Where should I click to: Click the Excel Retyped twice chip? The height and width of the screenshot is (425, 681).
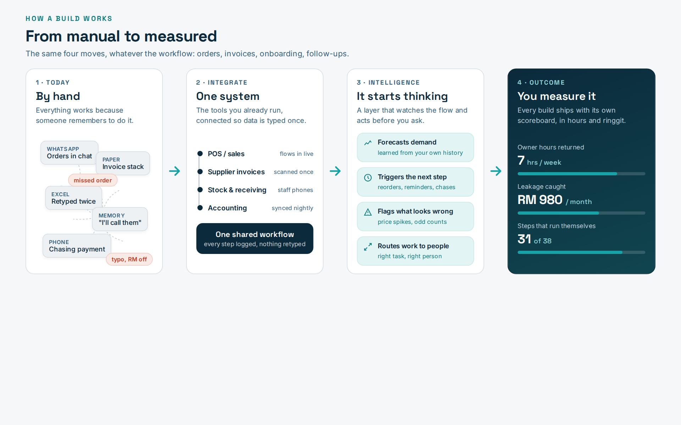(x=73, y=198)
